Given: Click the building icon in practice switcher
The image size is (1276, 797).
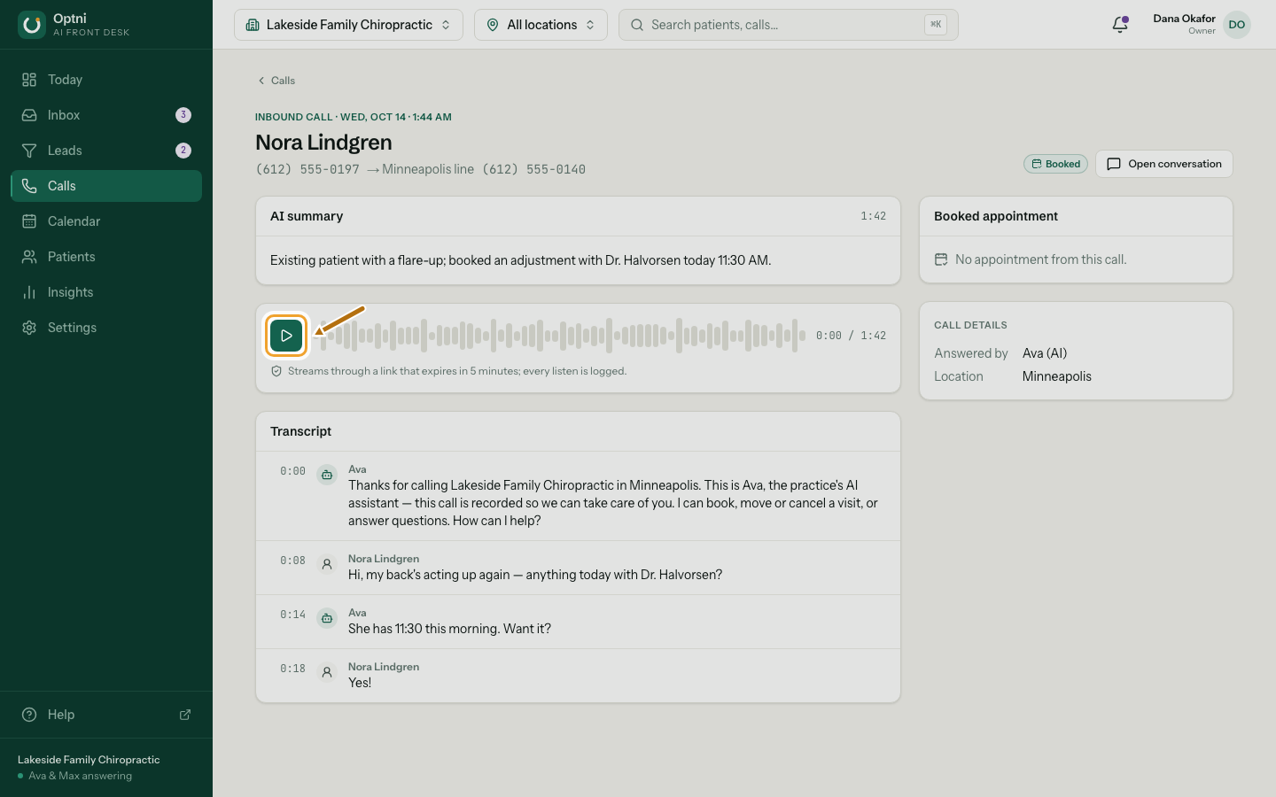Looking at the screenshot, I should (253, 25).
